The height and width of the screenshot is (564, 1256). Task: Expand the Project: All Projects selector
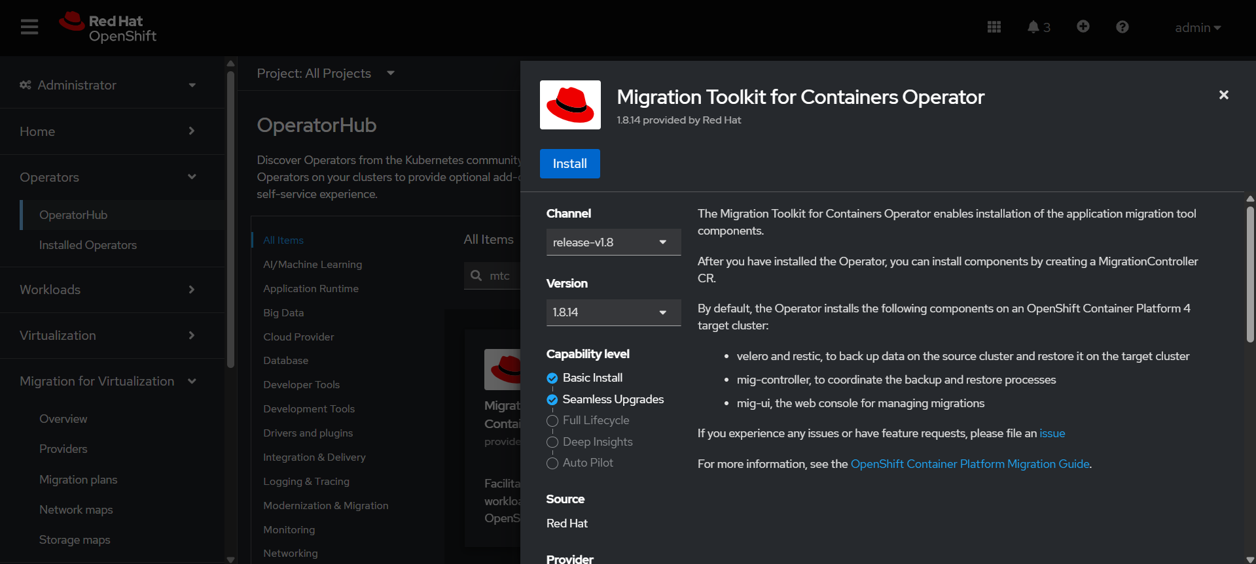[325, 73]
